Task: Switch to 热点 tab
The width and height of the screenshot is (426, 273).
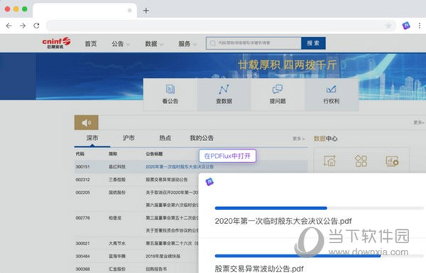Action: coord(165,138)
